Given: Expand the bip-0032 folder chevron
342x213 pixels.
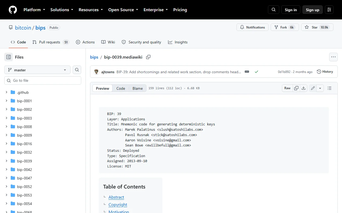Looking at the screenshot, I should click(6, 152).
